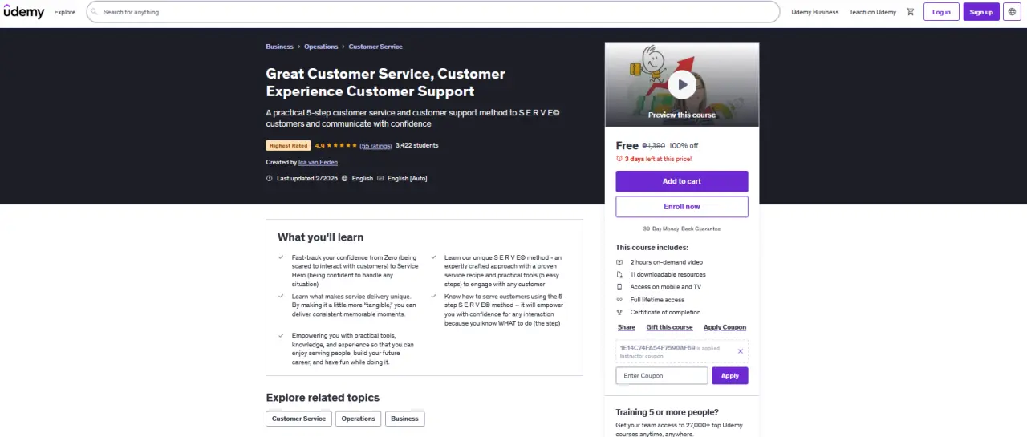Click Access on mobile and TV text

(x=666, y=287)
